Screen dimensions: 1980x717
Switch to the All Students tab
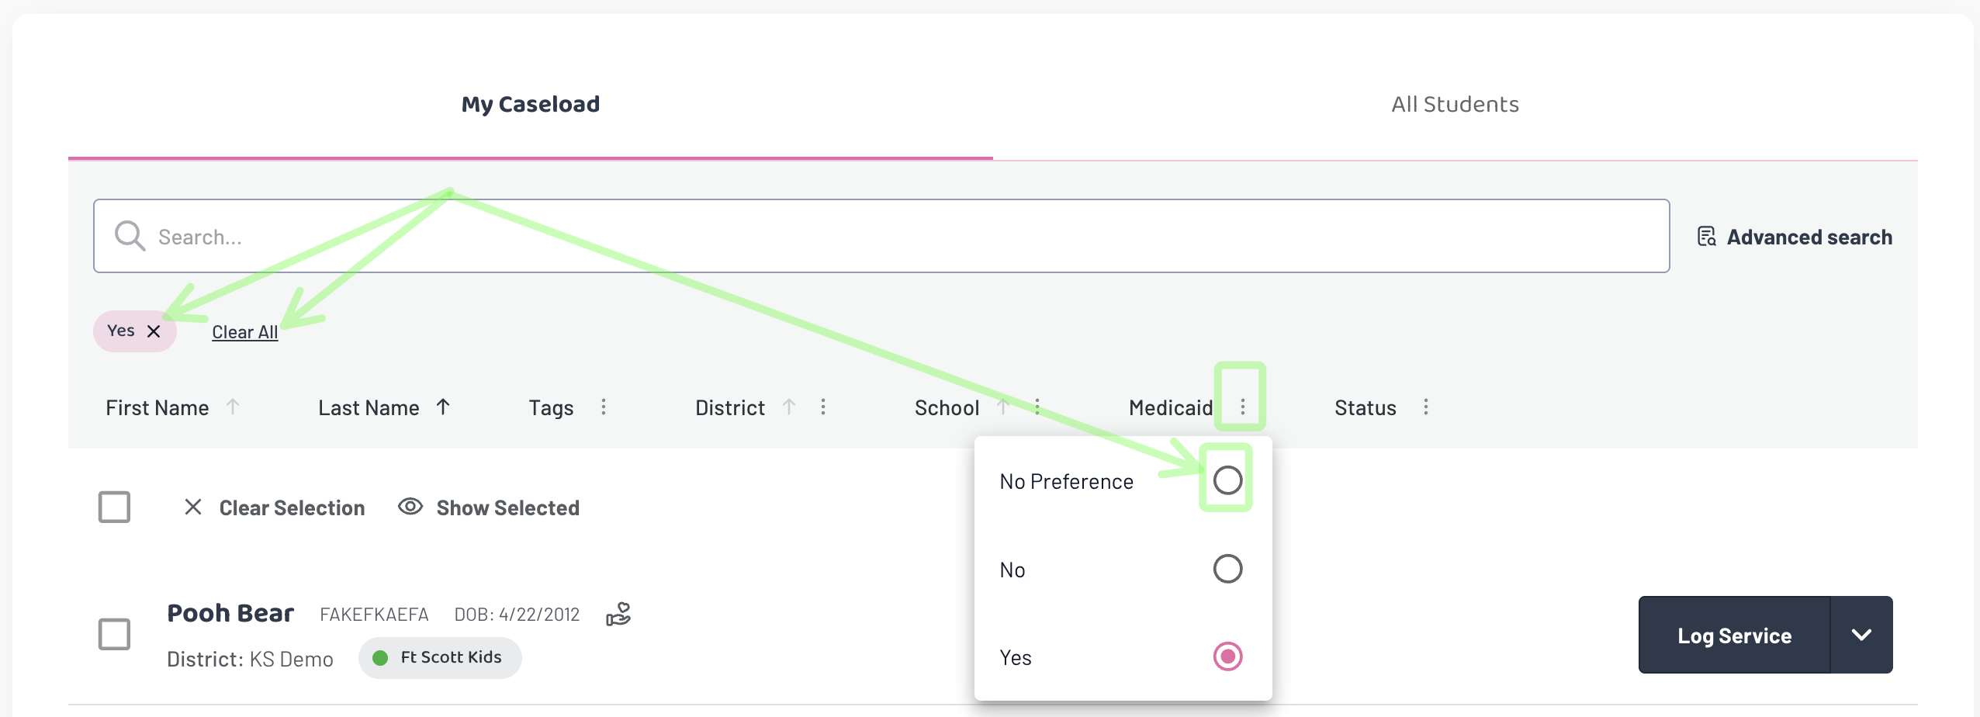tap(1455, 104)
